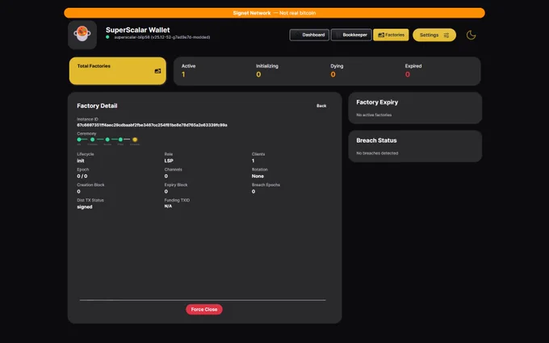Viewport: 549px width, 343px height.
Task: Click the Dying count value
Action: [x=333, y=74]
